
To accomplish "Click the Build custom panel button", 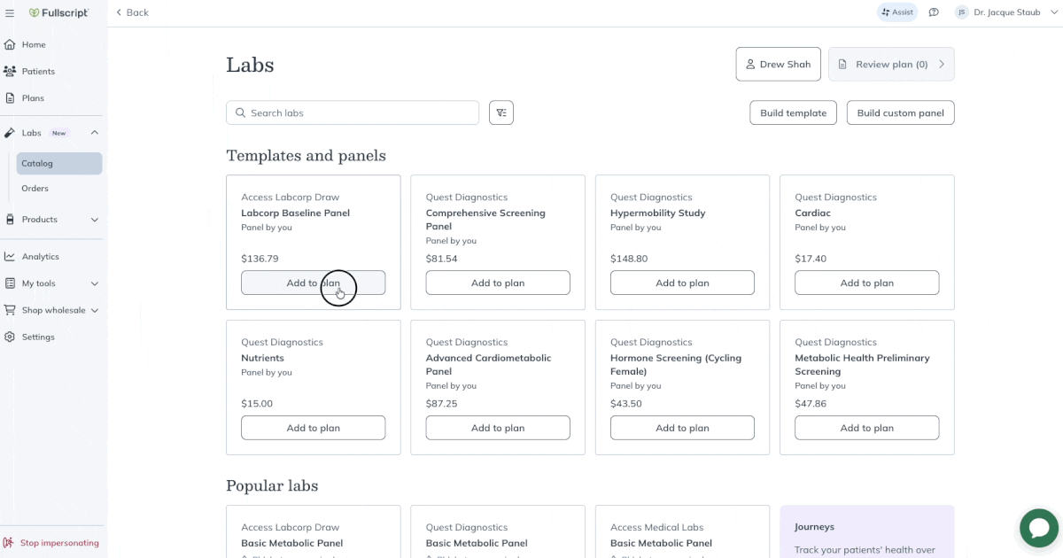I will 900,112.
